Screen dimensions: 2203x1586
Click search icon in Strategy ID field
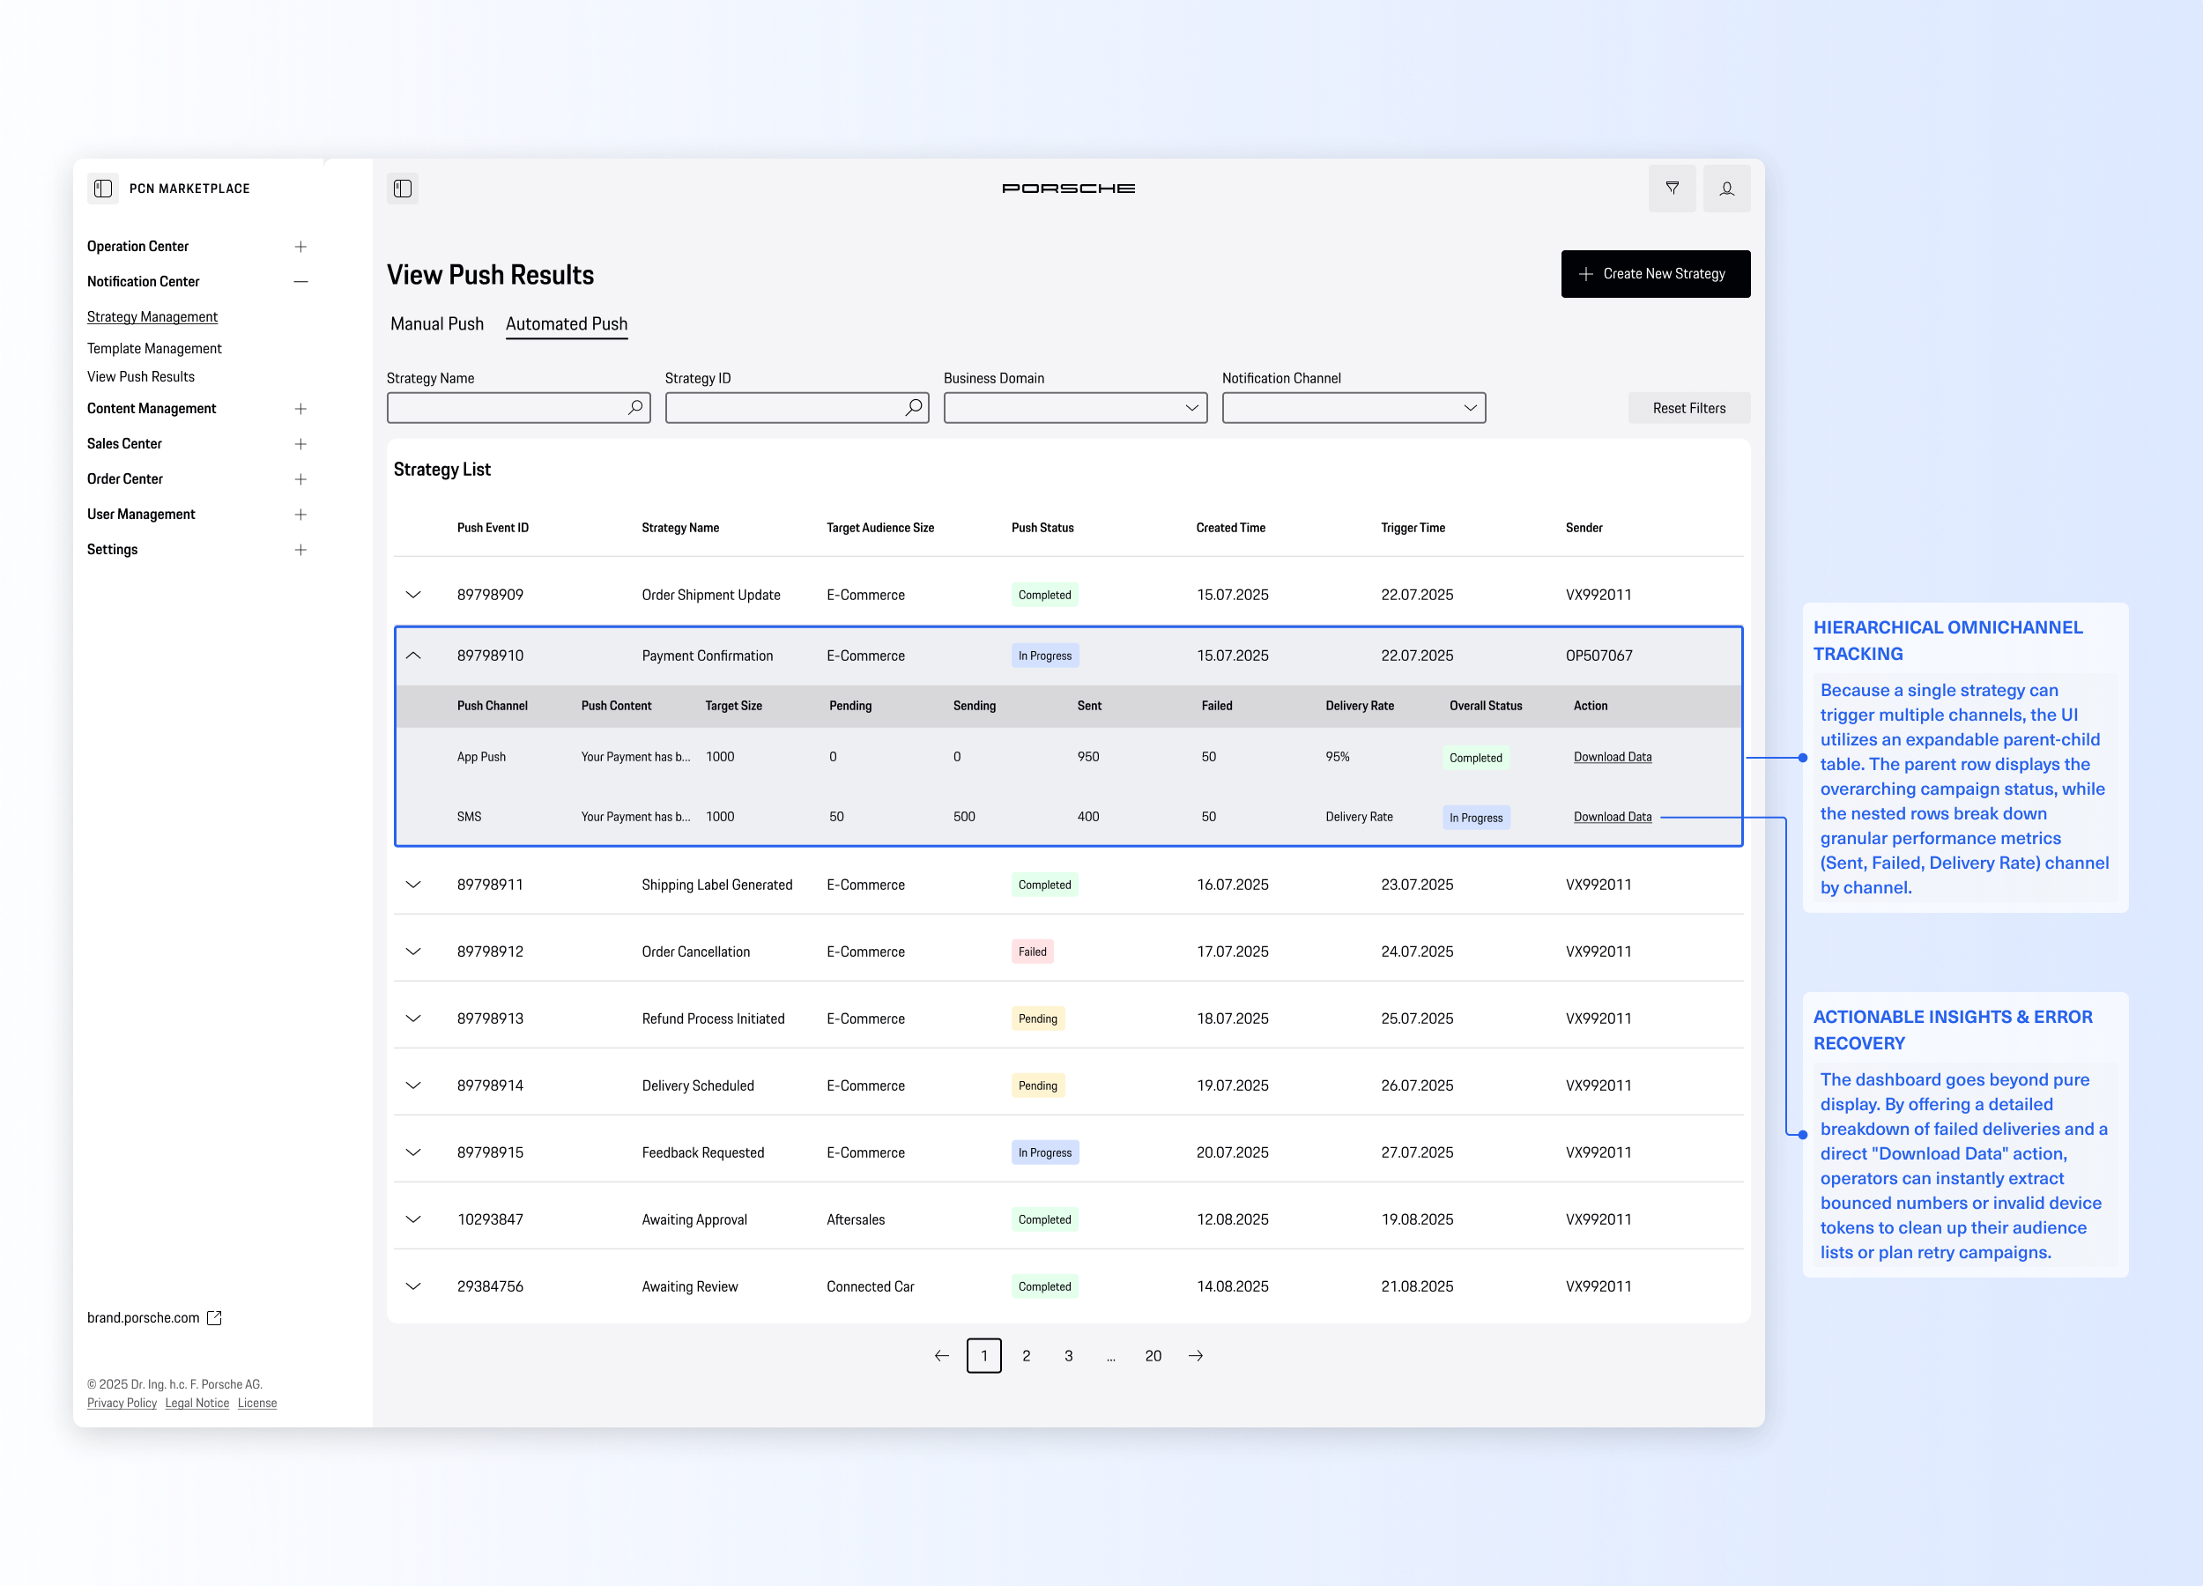click(913, 408)
